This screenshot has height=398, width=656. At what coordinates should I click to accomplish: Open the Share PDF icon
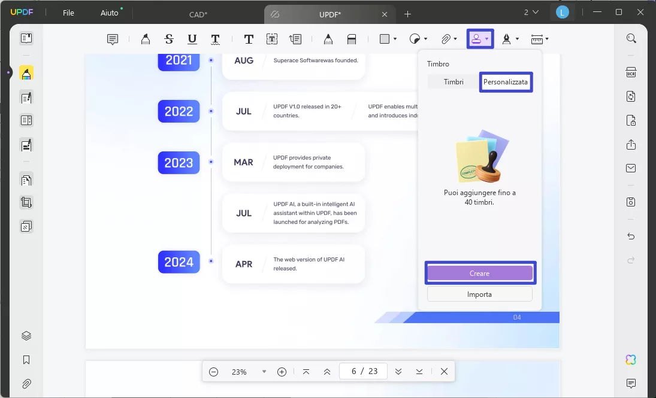[631, 145]
